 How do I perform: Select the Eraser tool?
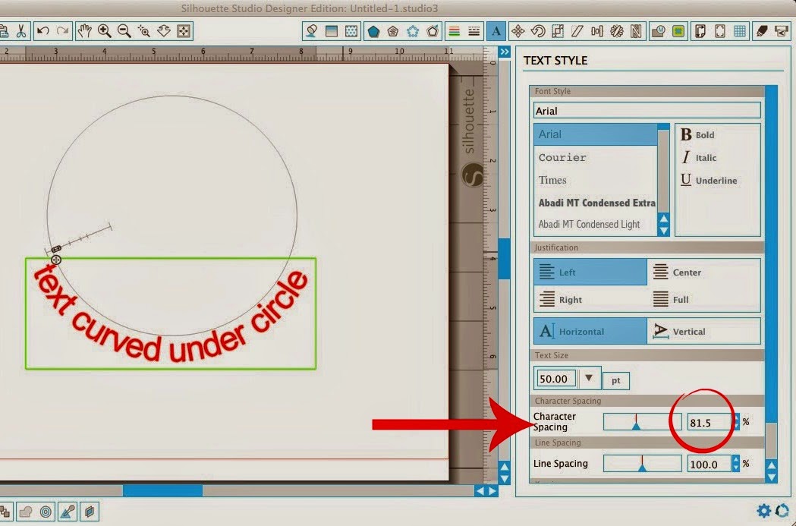coord(763,31)
